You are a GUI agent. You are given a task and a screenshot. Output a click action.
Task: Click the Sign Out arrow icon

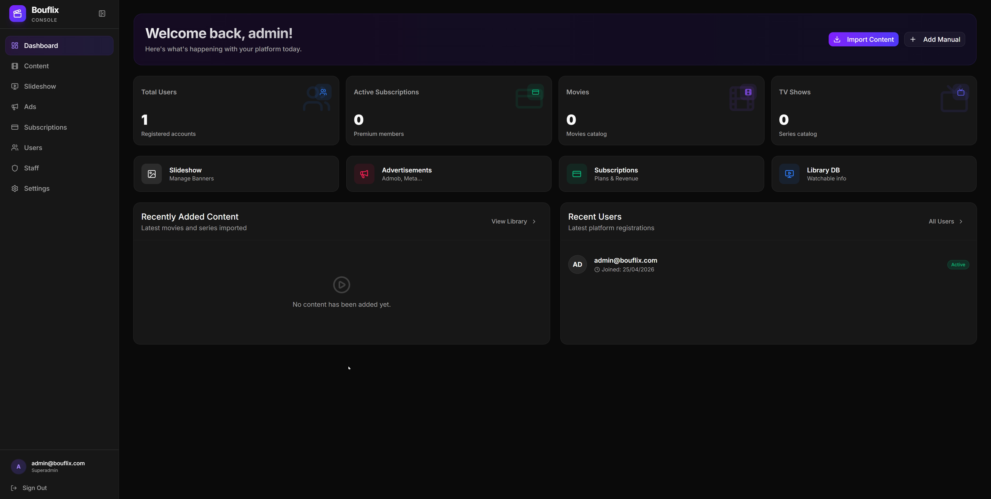coord(14,488)
